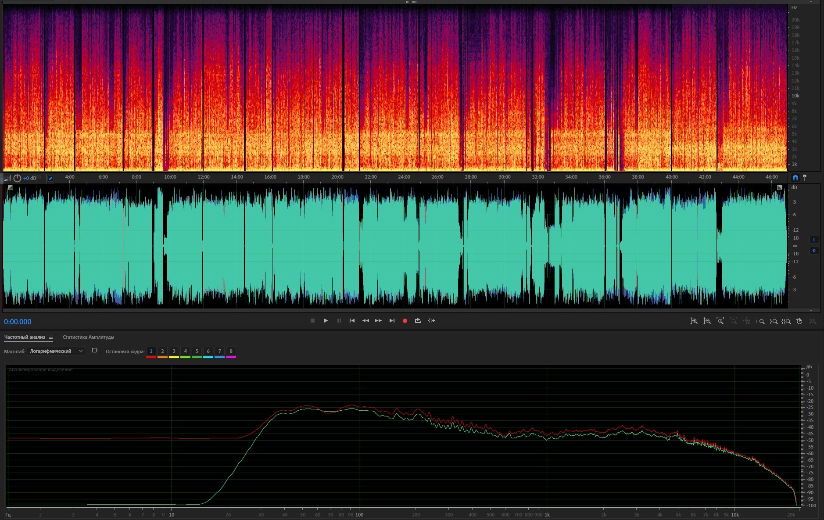Zoom to selection icon

pos(786,321)
